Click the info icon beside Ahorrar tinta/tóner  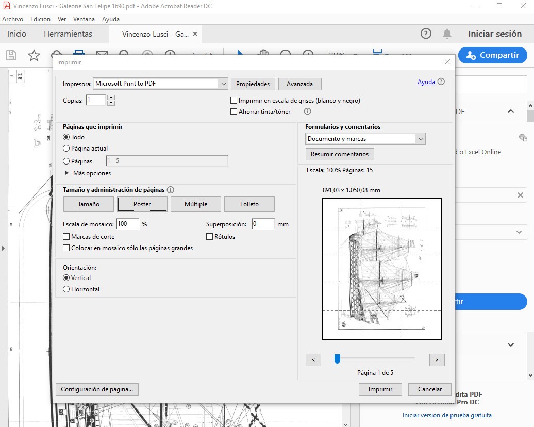308,111
